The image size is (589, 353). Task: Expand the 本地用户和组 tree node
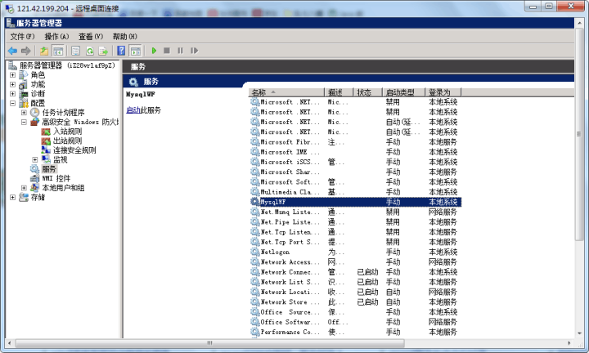point(24,188)
